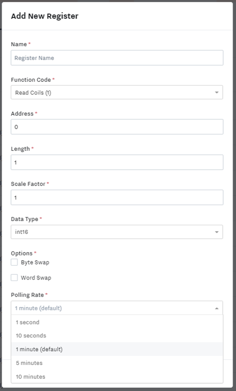Select the 5 minutes polling option
The image size is (236, 391).
117,363
